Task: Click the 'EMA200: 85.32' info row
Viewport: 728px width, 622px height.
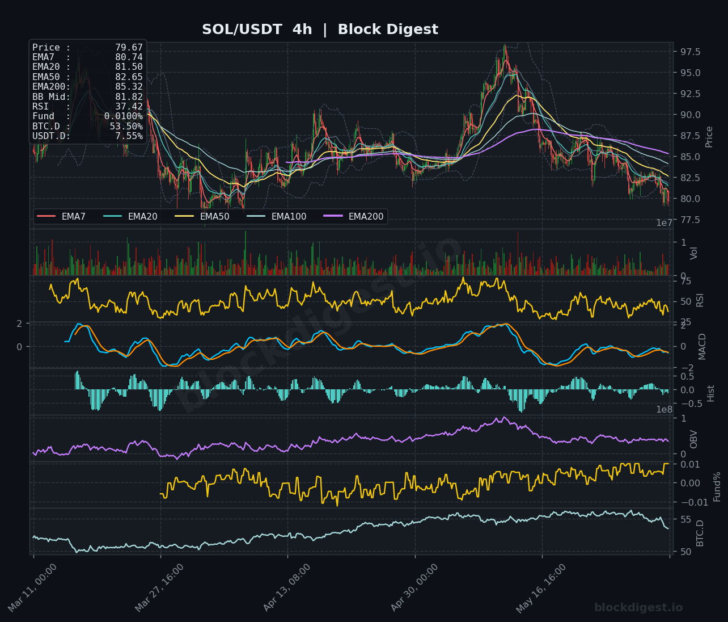Action: click(87, 87)
